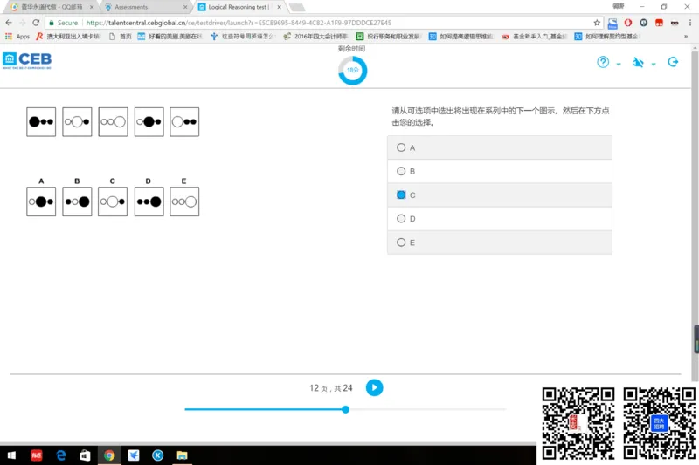Bookmark this page with star icon

tap(597, 23)
